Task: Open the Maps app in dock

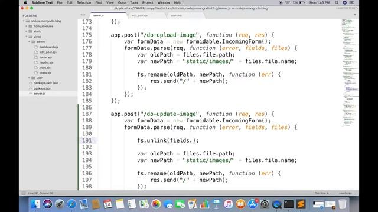Action: (144, 204)
